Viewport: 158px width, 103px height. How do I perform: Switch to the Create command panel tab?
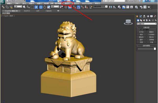tap(137, 16)
